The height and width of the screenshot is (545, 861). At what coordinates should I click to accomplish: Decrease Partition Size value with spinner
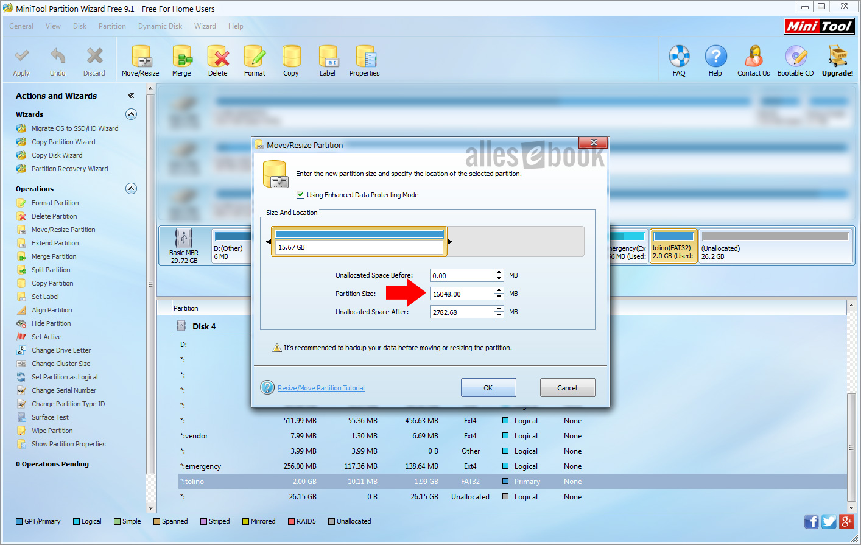click(499, 297)
